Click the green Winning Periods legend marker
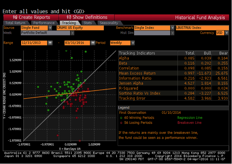Screen dimensions: 232x164 point(121,117)
